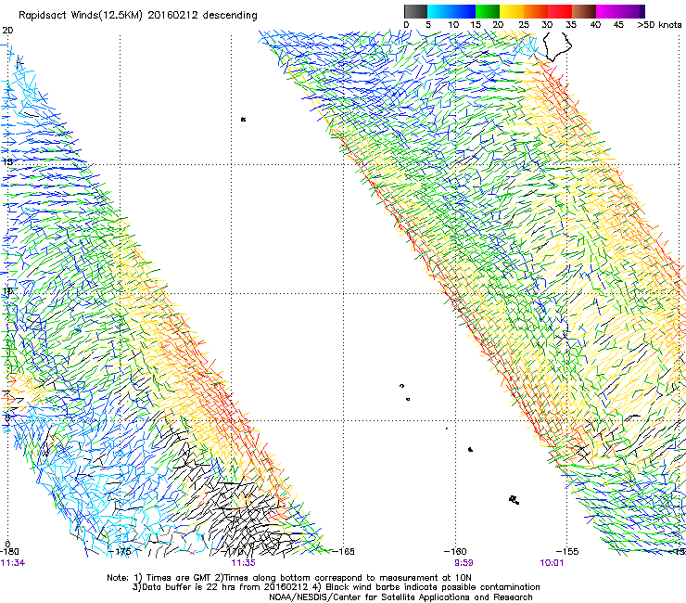Image resolution: width=686 pixels, height=603 pixels.
Task: Click the gray 0-5 knots color swatch
Action: pos(415,11)
